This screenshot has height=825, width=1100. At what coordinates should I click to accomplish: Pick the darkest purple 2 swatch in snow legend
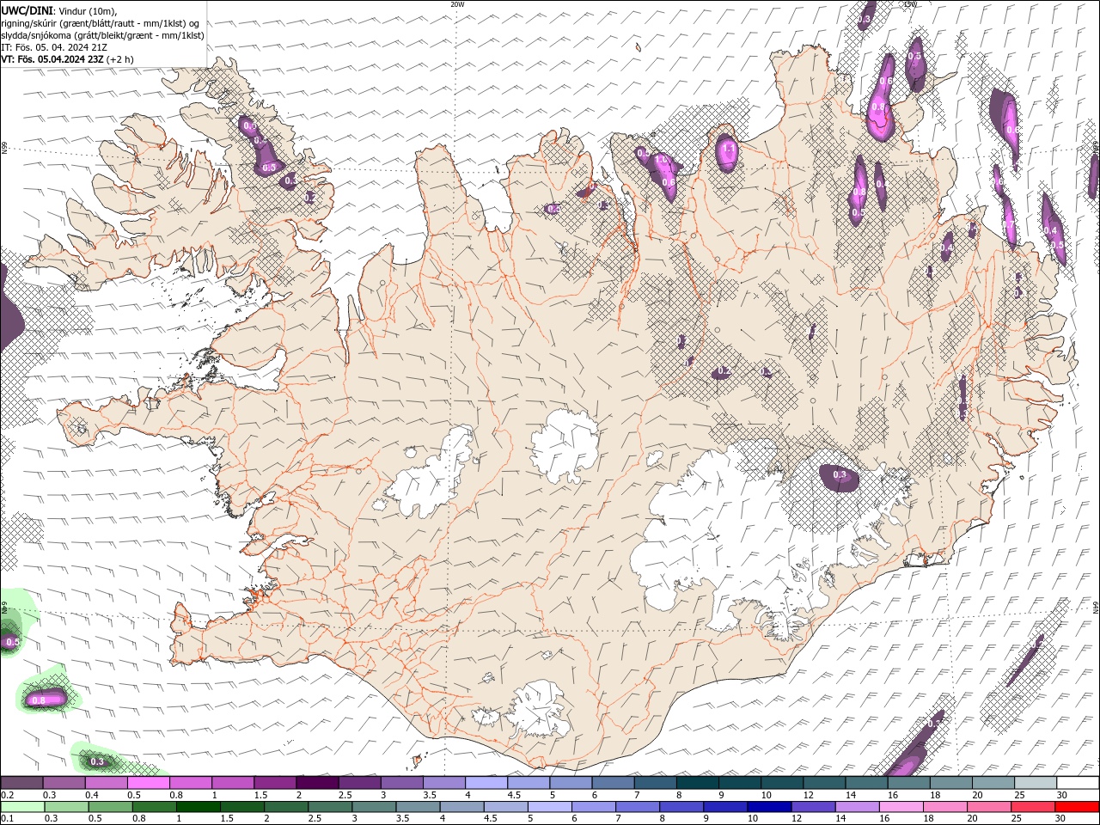click(x=316, y=783)
